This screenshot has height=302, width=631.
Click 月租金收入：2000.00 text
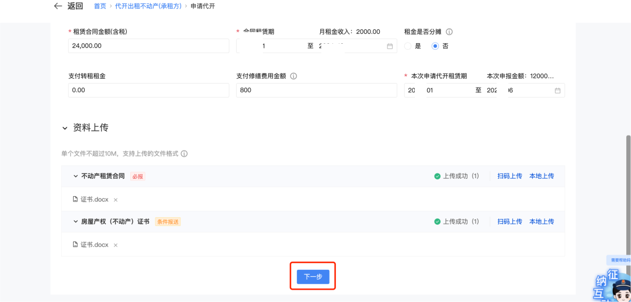tap(349, 32)
